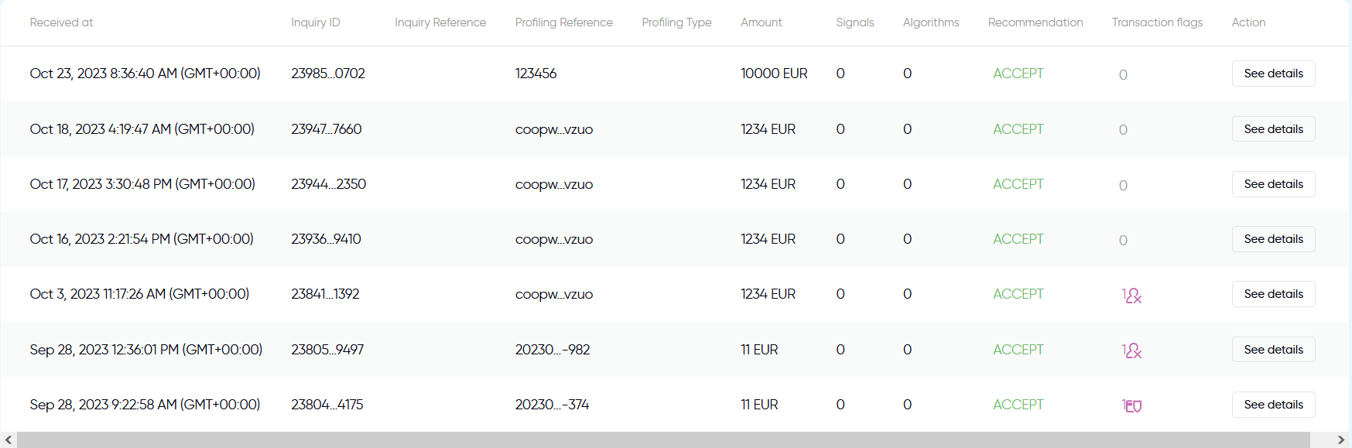Show details for Sep 28 12:36 PM inquiry
Viewport: 1352px width, 448px height.
(1273, 350)
